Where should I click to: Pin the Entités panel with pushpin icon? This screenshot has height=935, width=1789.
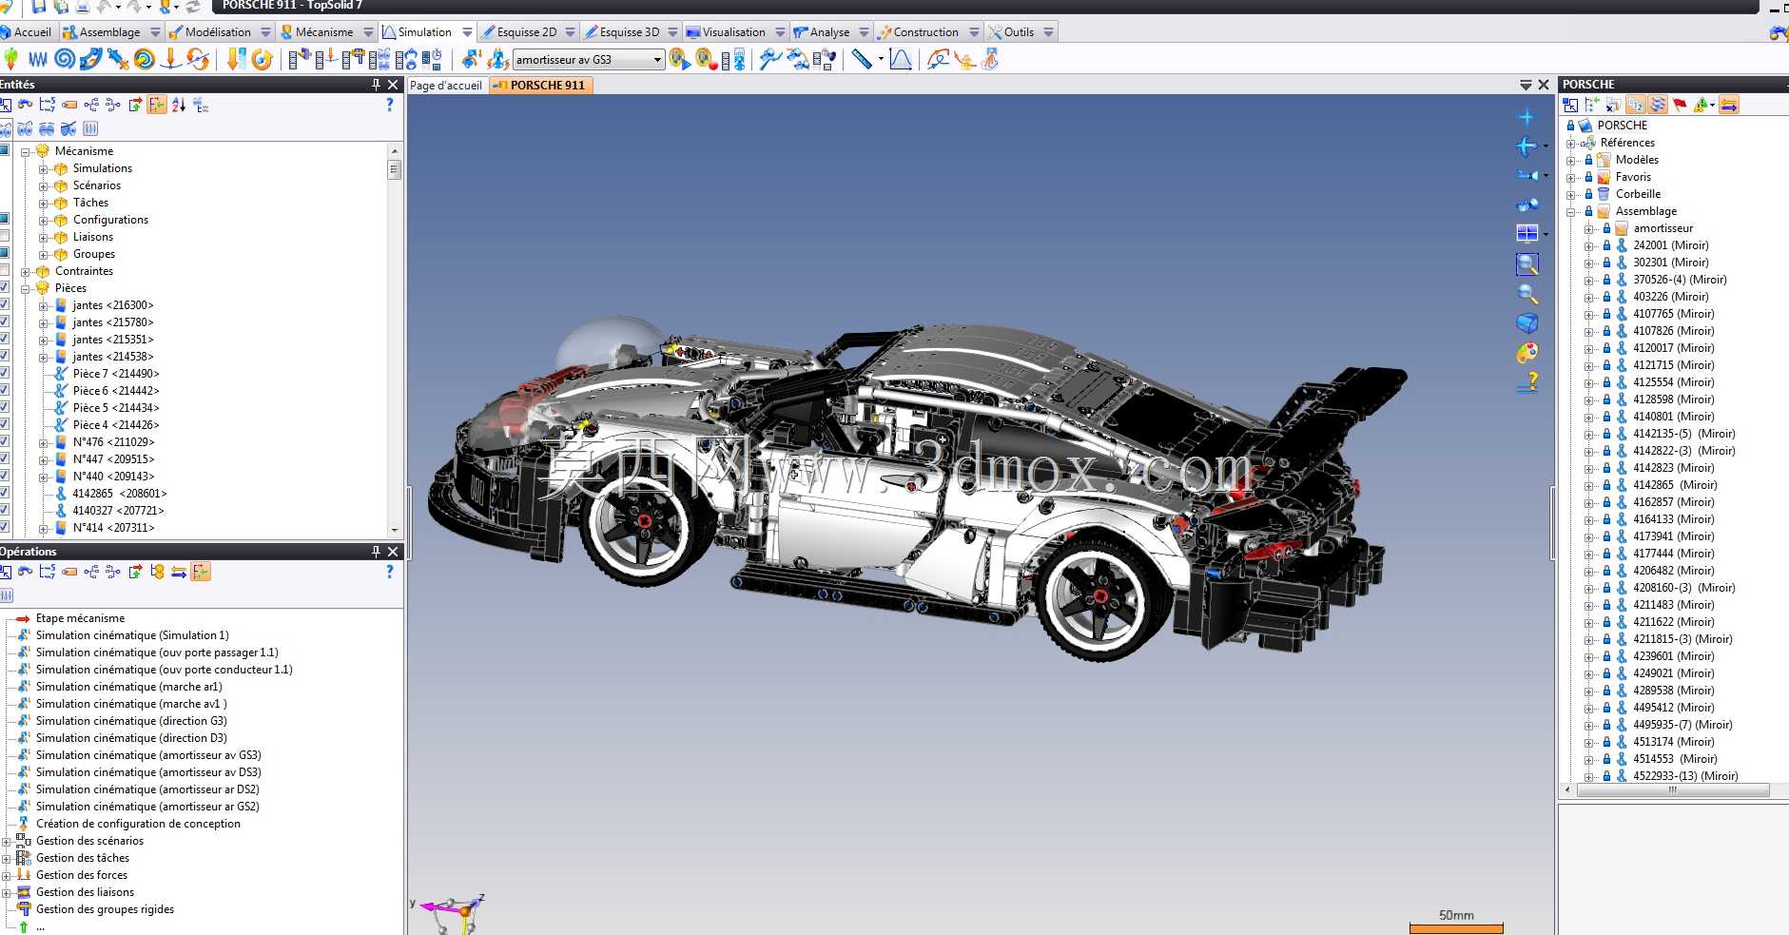point(376,85)
